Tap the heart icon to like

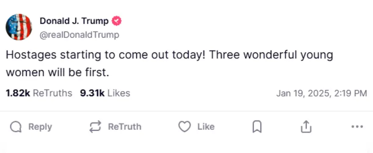[x=185, y=127]
